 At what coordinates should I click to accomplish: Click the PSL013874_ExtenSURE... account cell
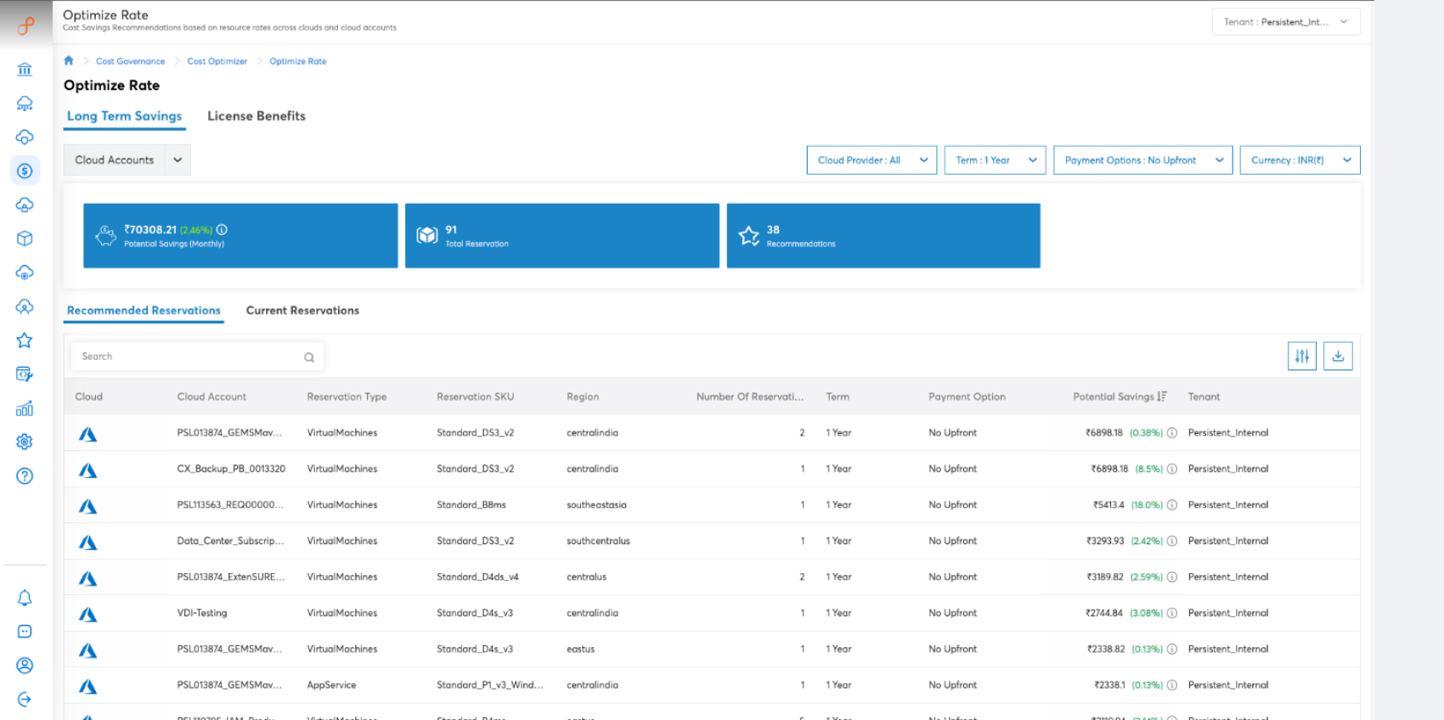(x=231, y=577)
